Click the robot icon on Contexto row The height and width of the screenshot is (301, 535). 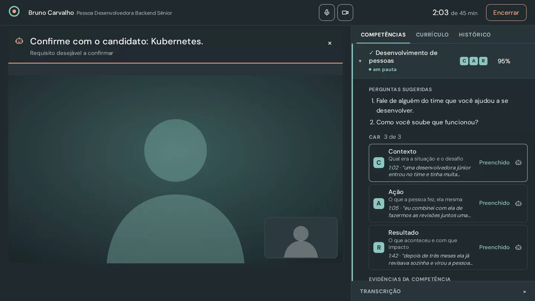(x=518, y=163)
